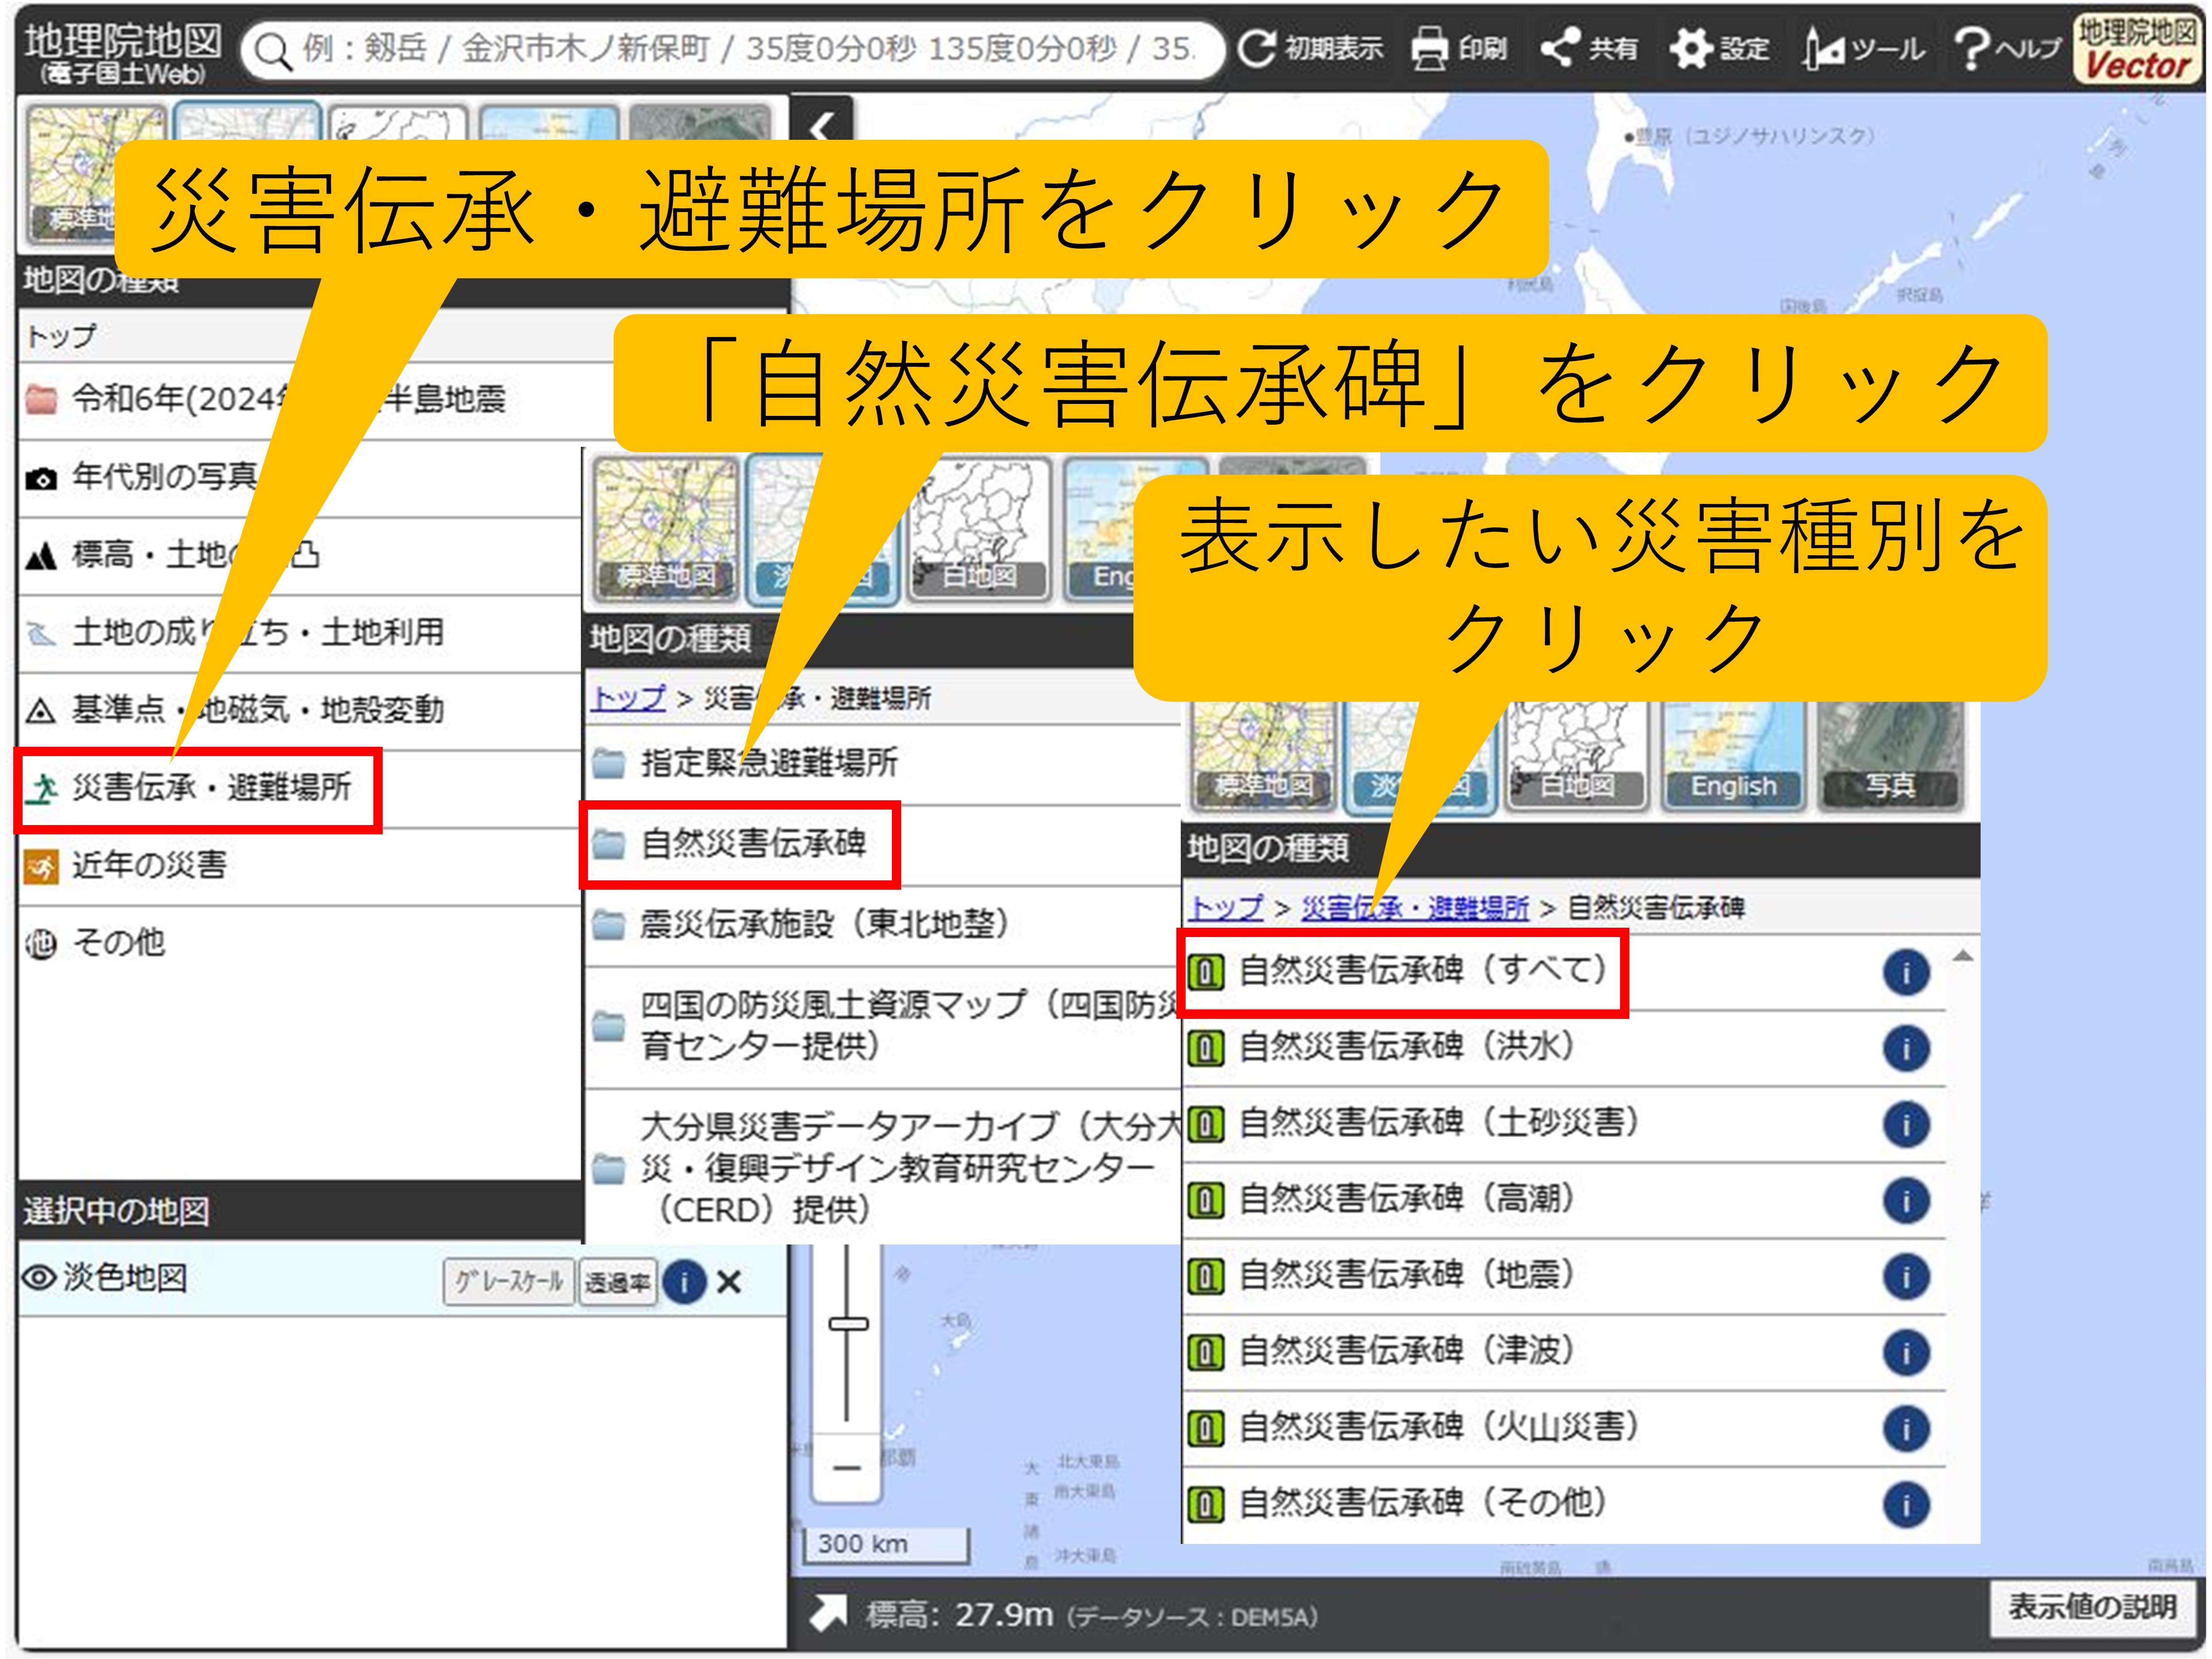The width and height of the screenshot is (2212, 1659).
Task: Show info for 自然災害伝承碑（高潮）
Action: click(x=1906, y=1201)
